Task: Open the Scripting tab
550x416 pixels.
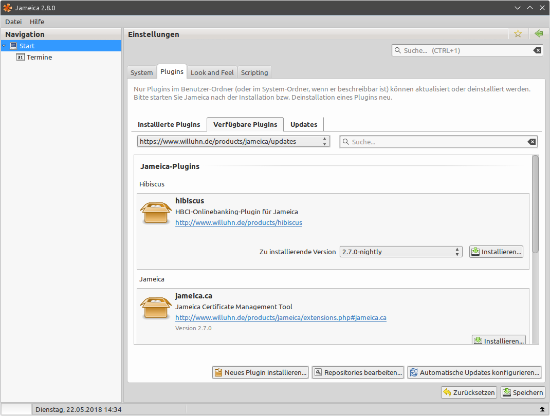Action: pyautogui.click(x=254, y=72)
